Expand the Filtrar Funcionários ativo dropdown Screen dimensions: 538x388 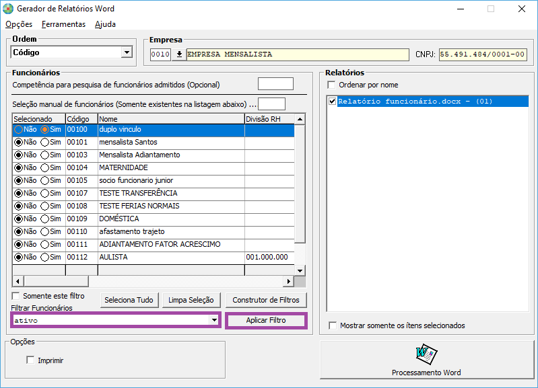pos(214,320)
